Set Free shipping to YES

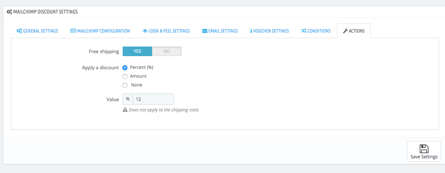(x=137, y=51)
